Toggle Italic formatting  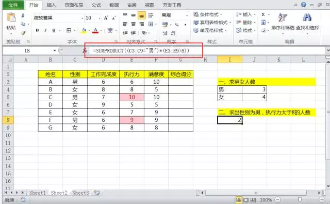(45, 30)
